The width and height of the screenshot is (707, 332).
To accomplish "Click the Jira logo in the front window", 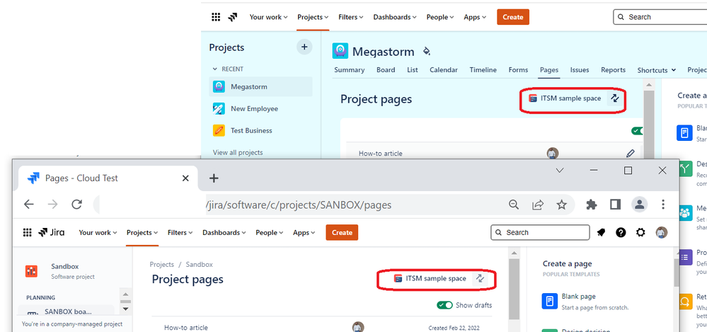I will tap(52, 233).
